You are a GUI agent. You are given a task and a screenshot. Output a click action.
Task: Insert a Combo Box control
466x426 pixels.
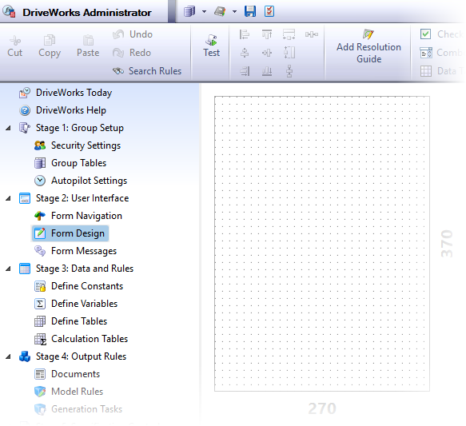click(441, 53)
